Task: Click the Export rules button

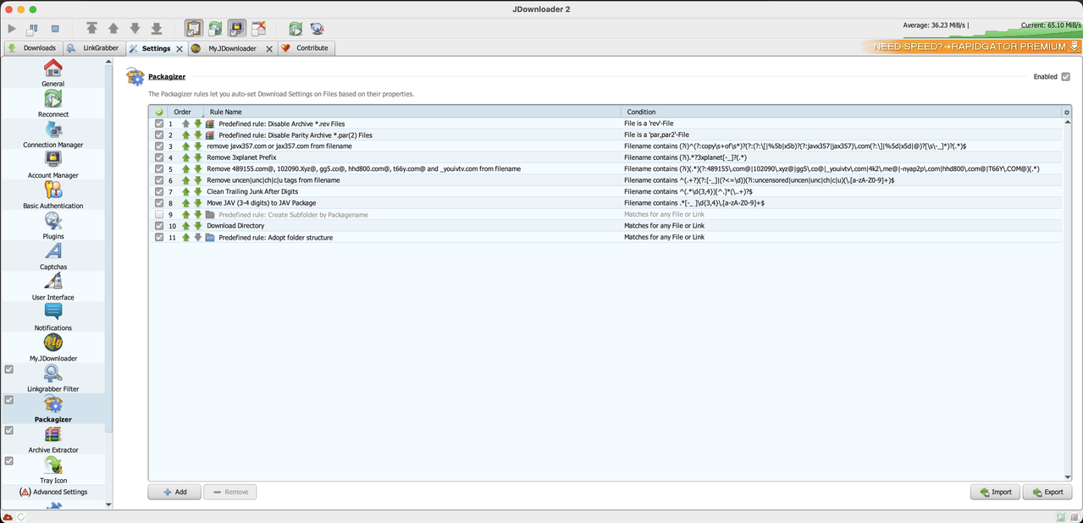Action: click(x=1047, y=492)
